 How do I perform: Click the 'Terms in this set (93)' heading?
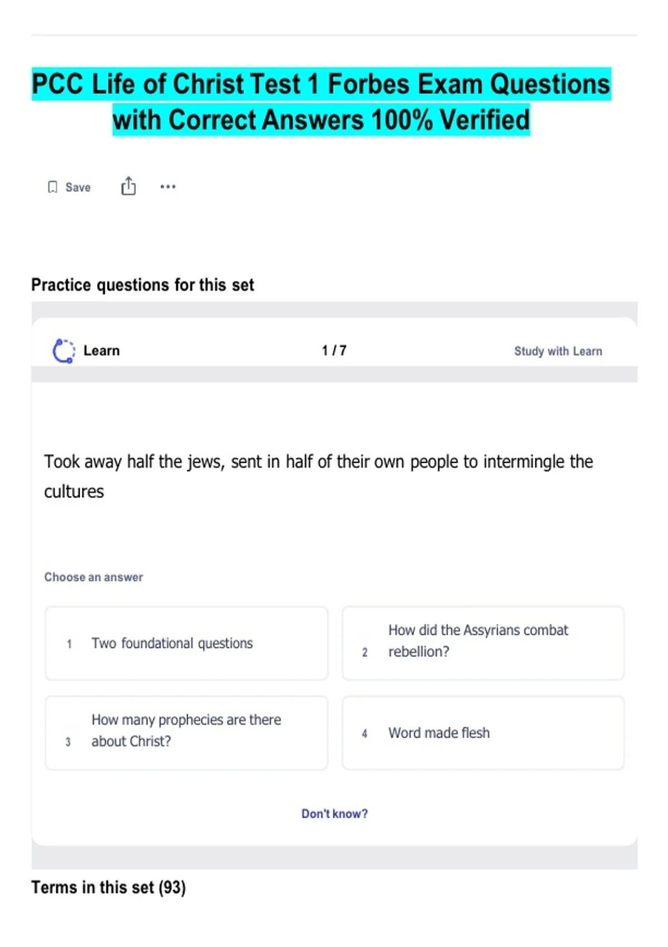[109, 887]
